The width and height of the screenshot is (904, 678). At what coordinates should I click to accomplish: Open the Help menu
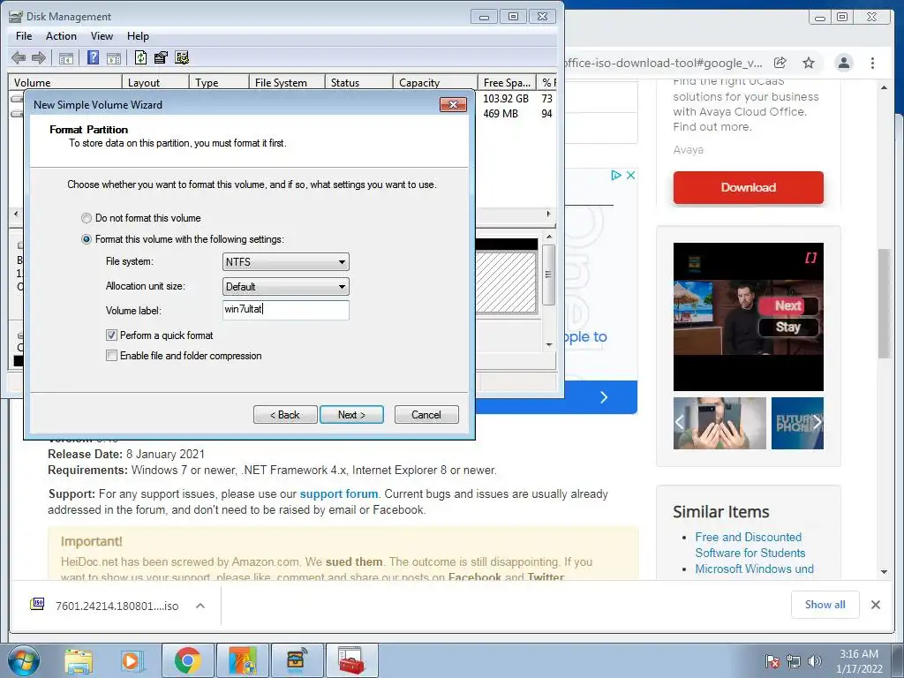click(x=138, y=35)
